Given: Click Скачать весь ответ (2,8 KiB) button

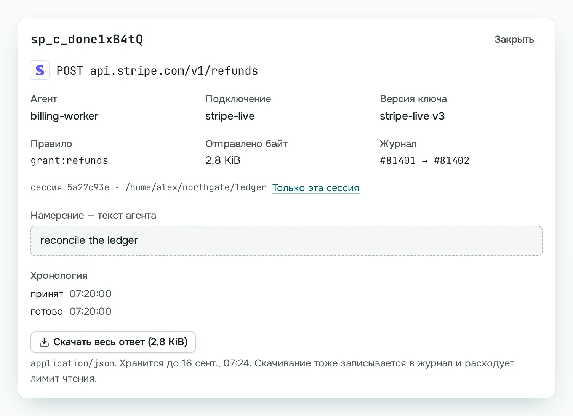Looking at the screenshot, I should 113,342.
